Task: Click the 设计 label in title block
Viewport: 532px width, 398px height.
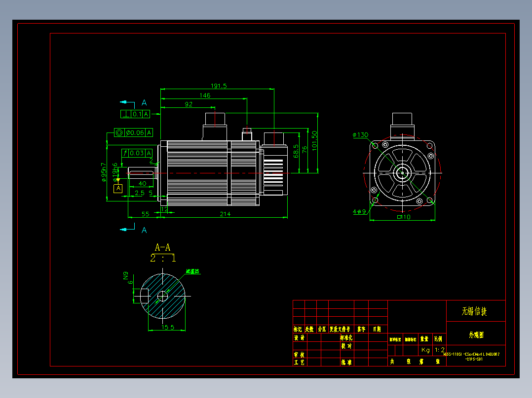Action: (299, 338)
